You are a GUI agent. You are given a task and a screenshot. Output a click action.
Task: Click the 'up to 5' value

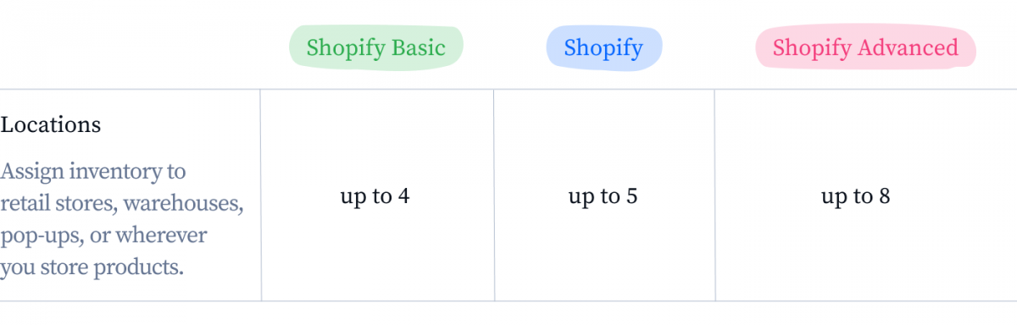pyautogui.click(x=603, y=196)
